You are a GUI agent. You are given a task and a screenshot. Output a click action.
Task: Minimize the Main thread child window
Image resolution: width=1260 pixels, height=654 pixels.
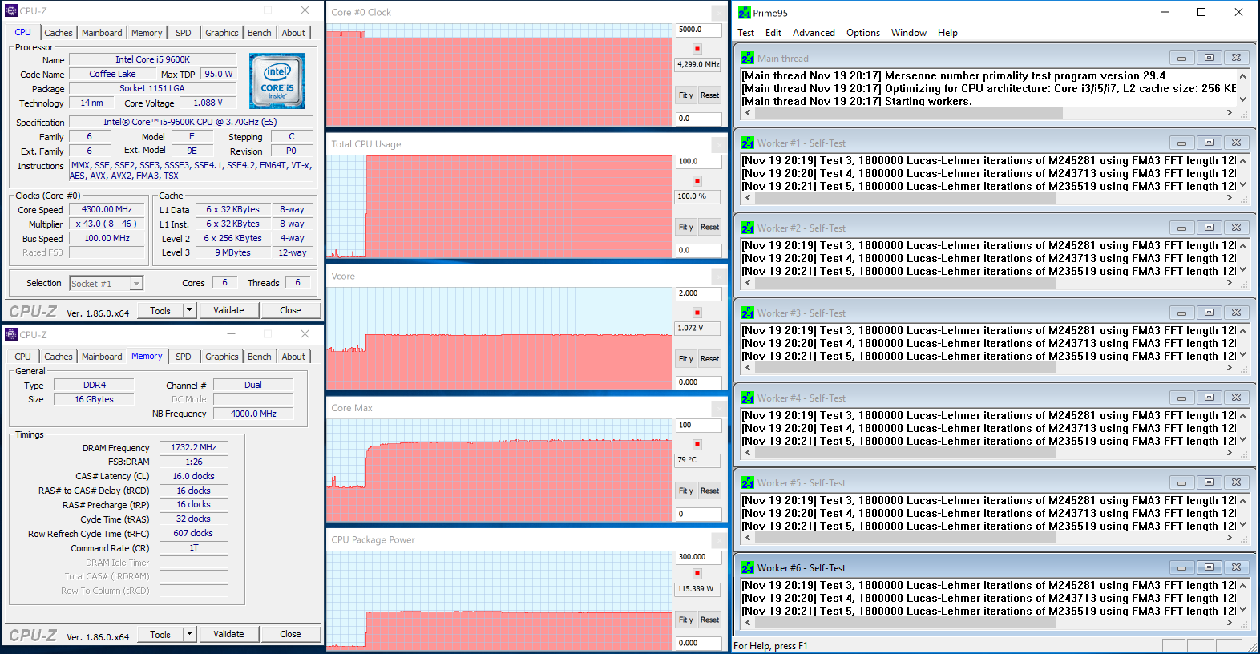pyautogui.click(x=1181, y=58)
